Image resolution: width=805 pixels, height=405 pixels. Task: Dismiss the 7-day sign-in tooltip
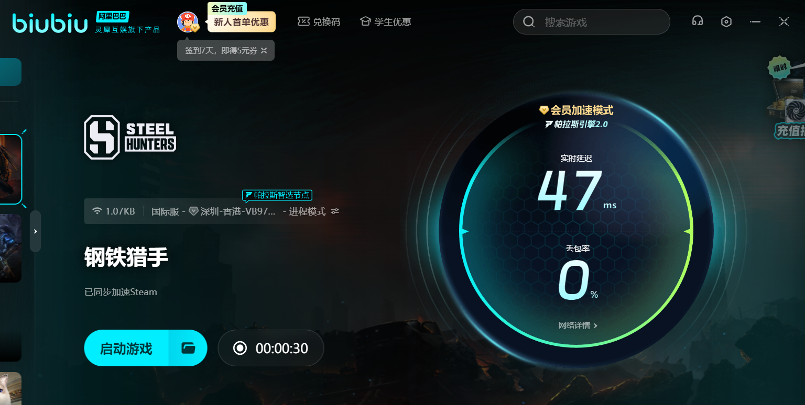point(264,51)
